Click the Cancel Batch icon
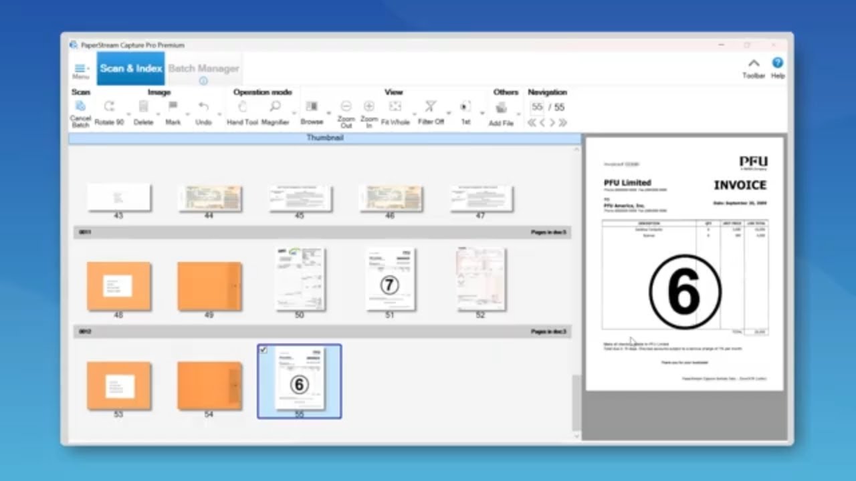This screenshot has height=481, width=856. pos(80,106)
